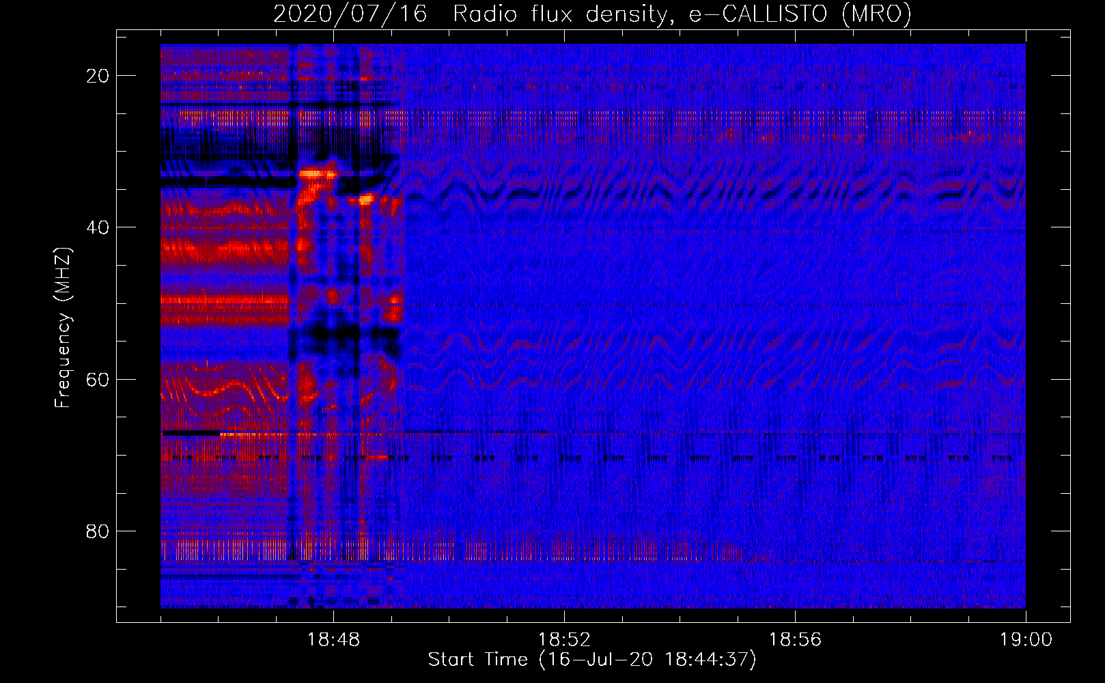The height and width of the screenshot is (683, 1105).
Task: Select the 60 MHz frequency tick label
Action: 98,379
